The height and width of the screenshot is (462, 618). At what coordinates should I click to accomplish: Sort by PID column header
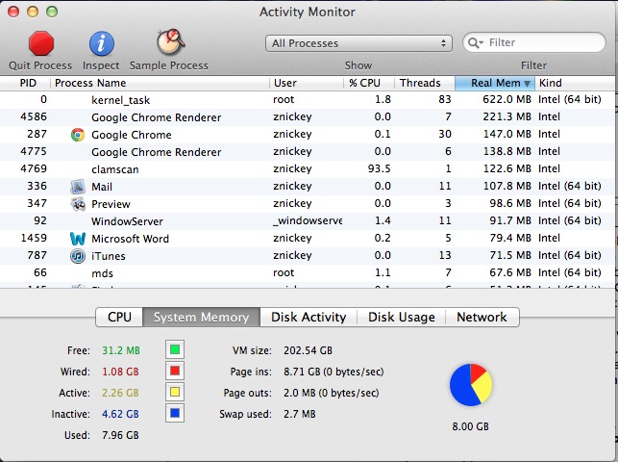click(x=26, y=83)
